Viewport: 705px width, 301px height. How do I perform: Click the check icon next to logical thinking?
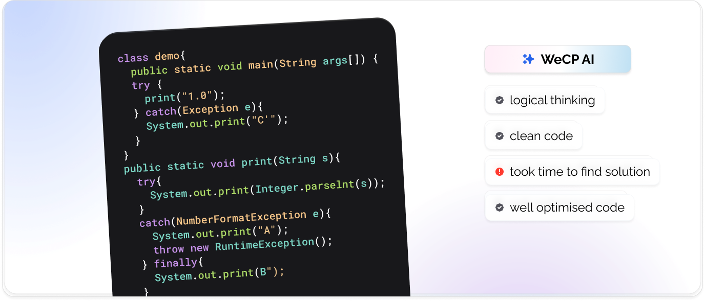500,100
